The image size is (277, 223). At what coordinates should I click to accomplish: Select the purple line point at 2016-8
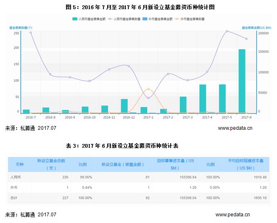coord(50,74)
